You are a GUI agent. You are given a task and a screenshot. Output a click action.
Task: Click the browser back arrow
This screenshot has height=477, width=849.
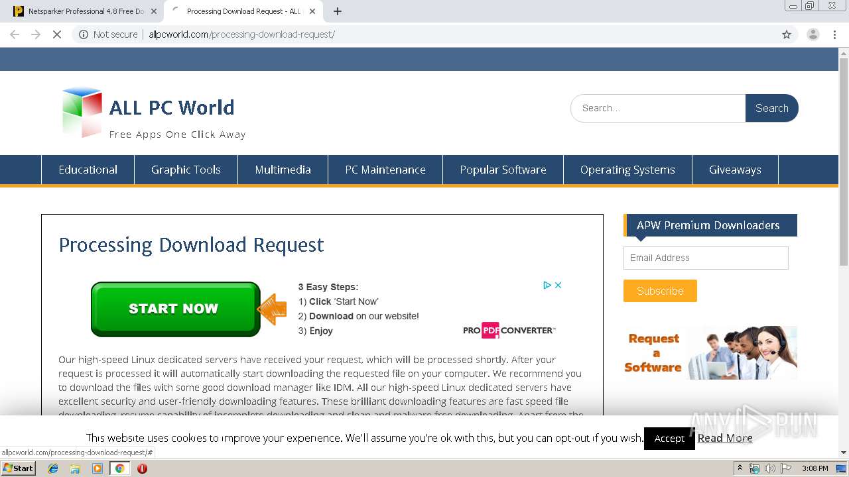15,34
